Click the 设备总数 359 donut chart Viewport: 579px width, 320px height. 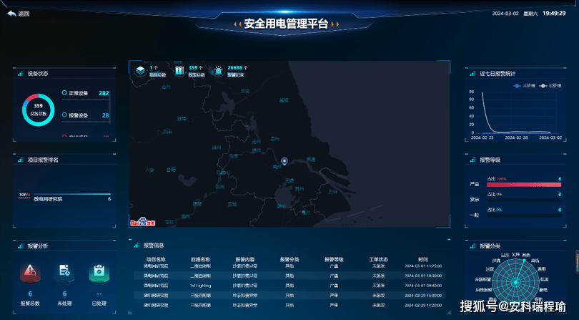coord(39,110)
